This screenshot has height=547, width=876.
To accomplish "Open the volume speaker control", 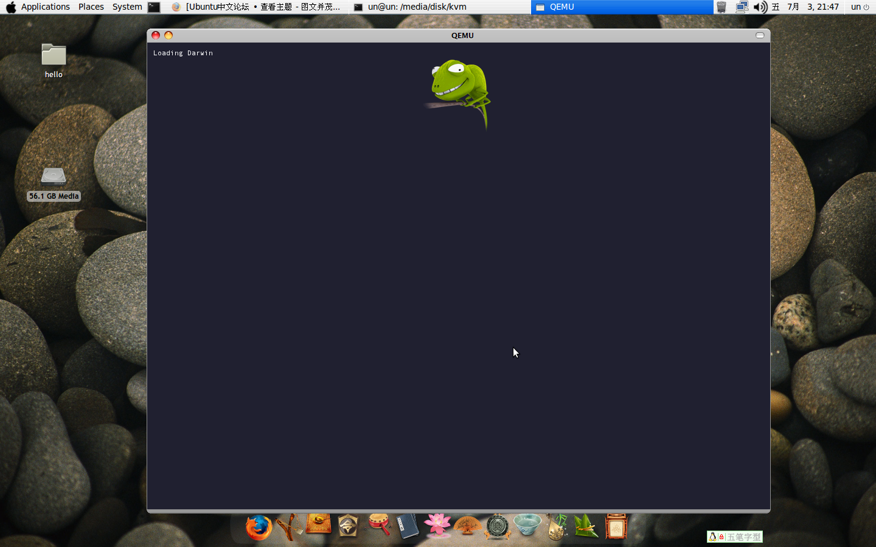I will tap(760, 7).
